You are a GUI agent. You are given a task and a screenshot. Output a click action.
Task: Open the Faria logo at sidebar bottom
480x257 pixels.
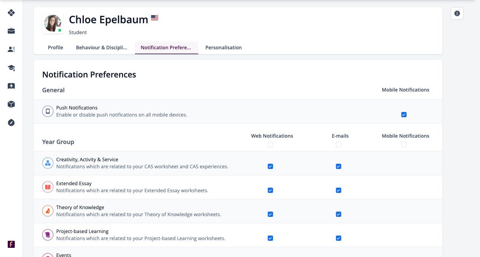coord(11,244)
